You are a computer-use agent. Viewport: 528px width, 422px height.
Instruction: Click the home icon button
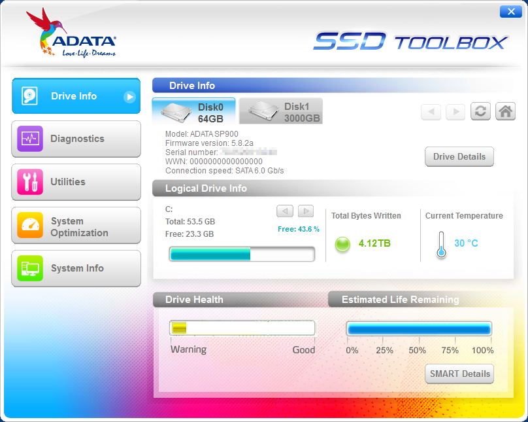505,111
